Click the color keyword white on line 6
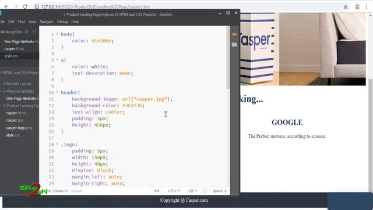The width and height of the screenshot is (373, 210). click(98, 66)
